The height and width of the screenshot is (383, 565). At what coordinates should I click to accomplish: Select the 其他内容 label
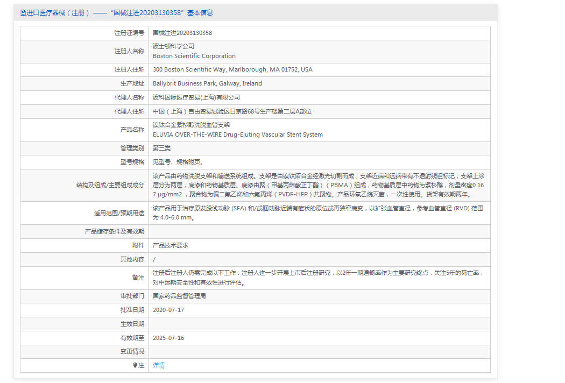tap(132, 260)
